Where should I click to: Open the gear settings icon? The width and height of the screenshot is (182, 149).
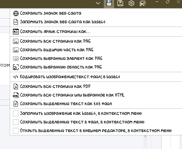pos(131,3)
